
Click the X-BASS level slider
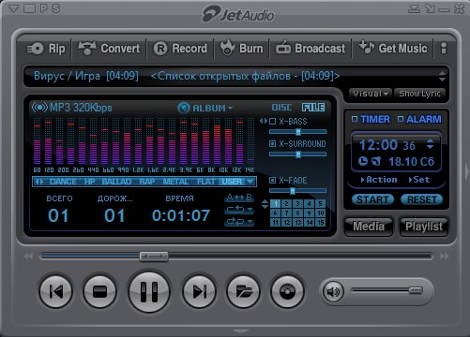tap(297, 132)
